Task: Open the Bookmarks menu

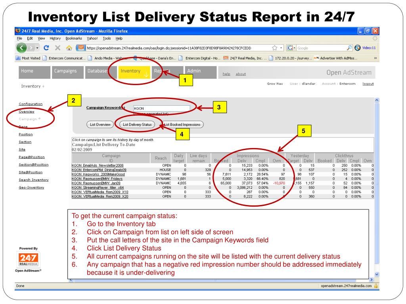Action: click(73, 38)
